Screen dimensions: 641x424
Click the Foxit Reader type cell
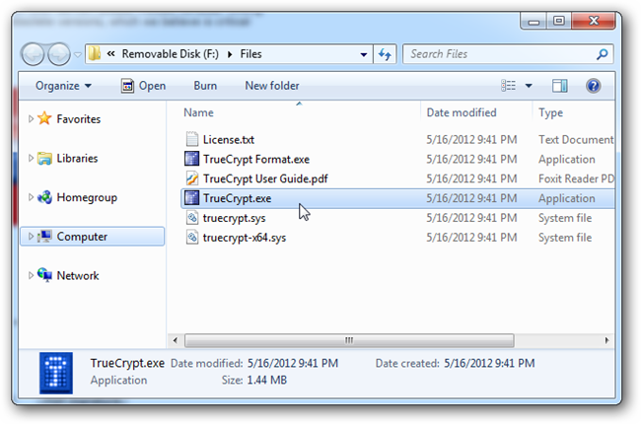(x=577, y=178)
